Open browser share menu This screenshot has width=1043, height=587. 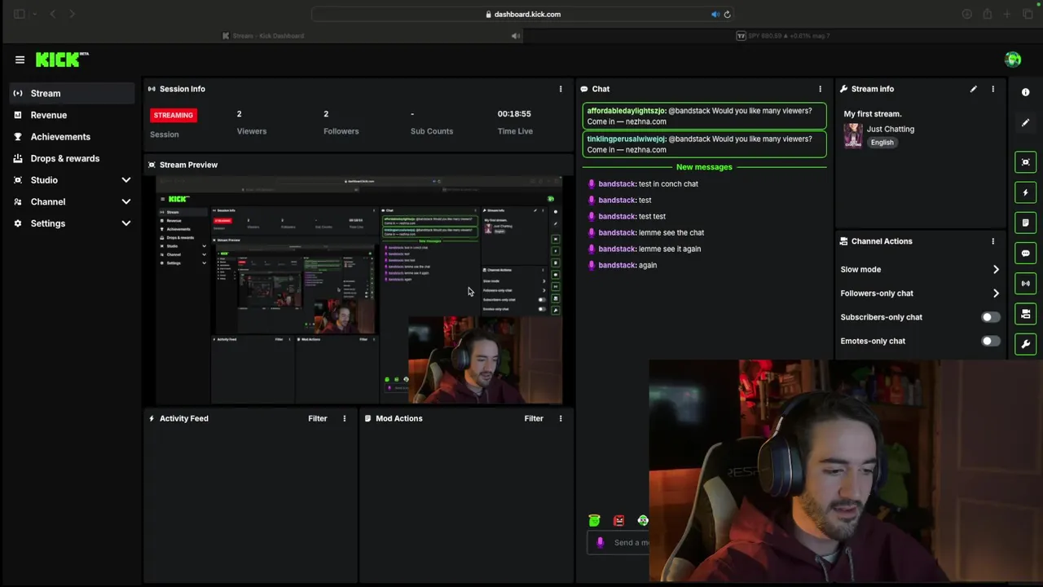click(x=988, y=14)
